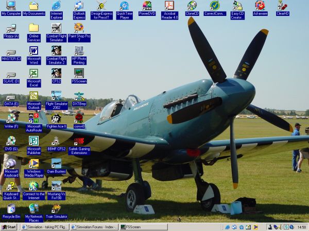
Task: Open the Flight Simulator 2002 desktop icon
Action: [x=56, y=96]
